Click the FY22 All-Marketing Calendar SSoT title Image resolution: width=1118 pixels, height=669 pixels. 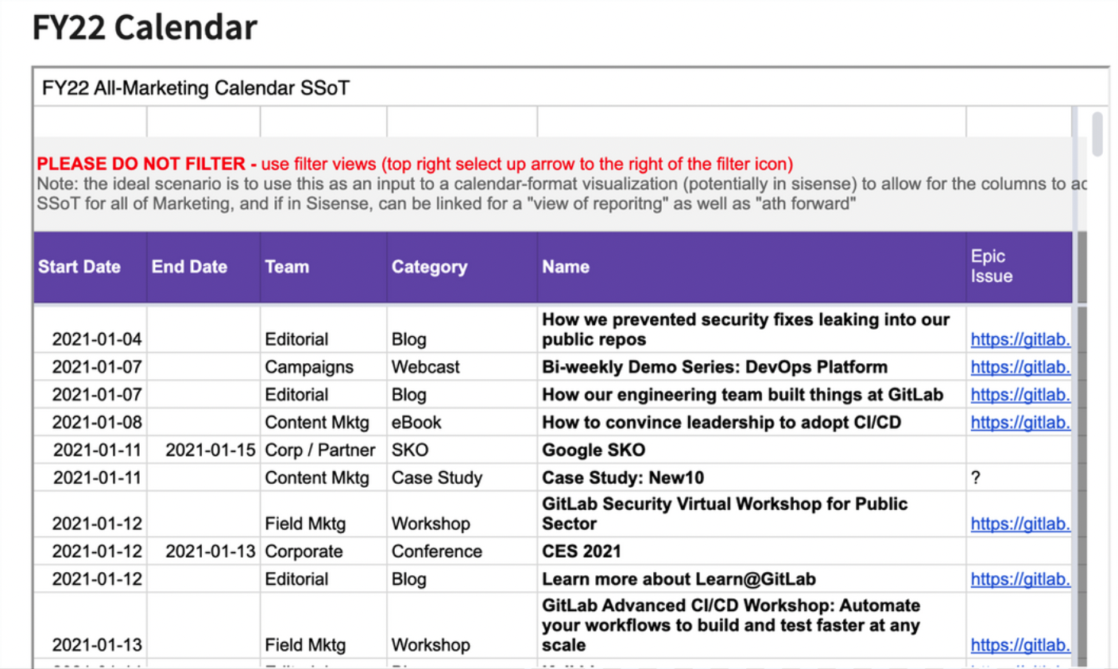pos(195,87)
